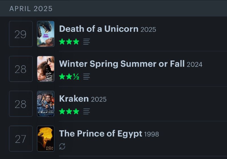Click release year 1998 next to The Prince of Egypt
The width and height of the screenshot is (227, 159).
(x=152, y=134)
